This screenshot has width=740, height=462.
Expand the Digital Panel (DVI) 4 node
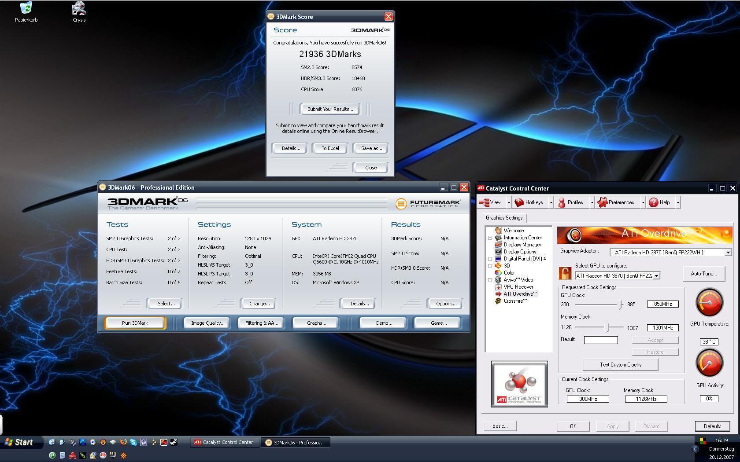coord(490,259)
